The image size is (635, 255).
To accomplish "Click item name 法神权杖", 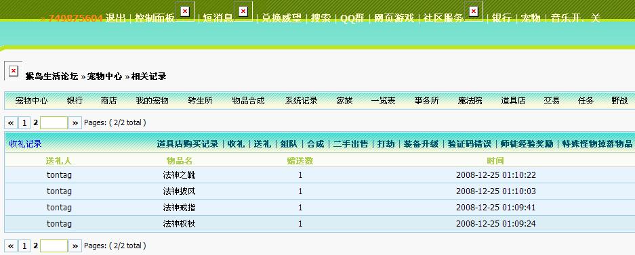I will pyautogui.click(x=180, y=223).
